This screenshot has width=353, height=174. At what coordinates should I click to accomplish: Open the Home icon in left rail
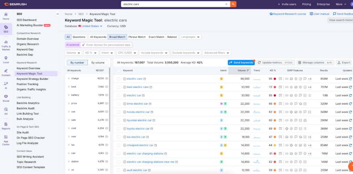pyautogui.click(x=6, y=14)
